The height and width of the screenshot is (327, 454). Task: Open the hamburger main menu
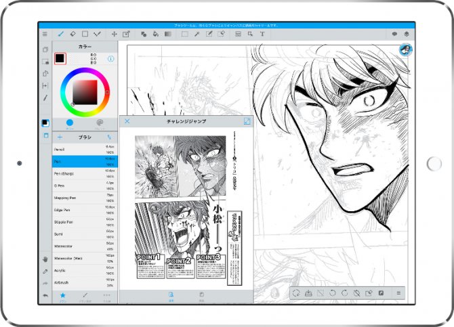tap(45, 34)
